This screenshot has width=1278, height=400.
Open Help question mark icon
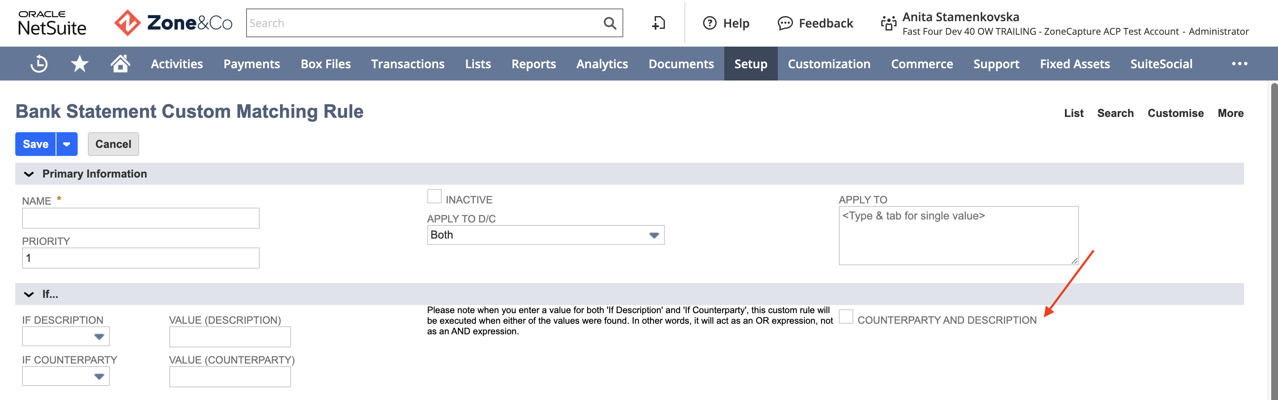tap(709, 23)
